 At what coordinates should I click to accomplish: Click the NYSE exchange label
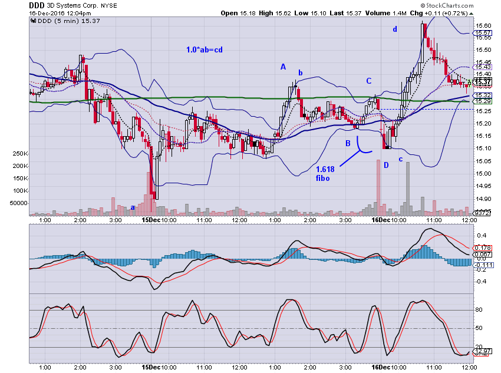click(109, 6)
